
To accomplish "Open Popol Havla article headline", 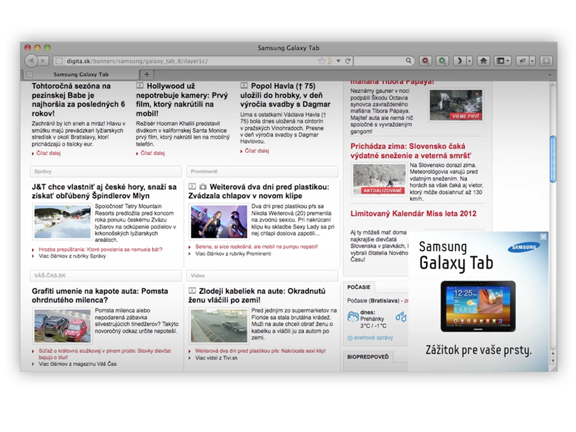I will point(285,95).
